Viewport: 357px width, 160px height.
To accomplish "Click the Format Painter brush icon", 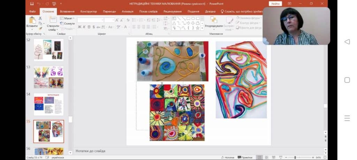I will point(41,28).
